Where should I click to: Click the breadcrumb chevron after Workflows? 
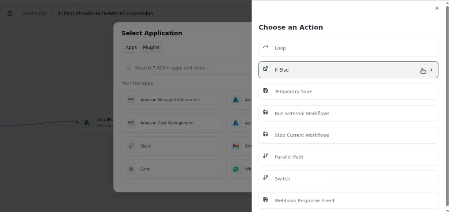[52, 13]
